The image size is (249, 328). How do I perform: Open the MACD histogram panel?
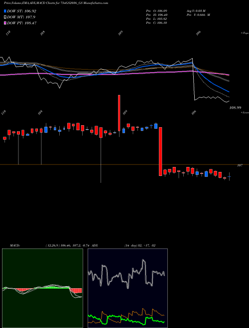(x=42, y=288)
